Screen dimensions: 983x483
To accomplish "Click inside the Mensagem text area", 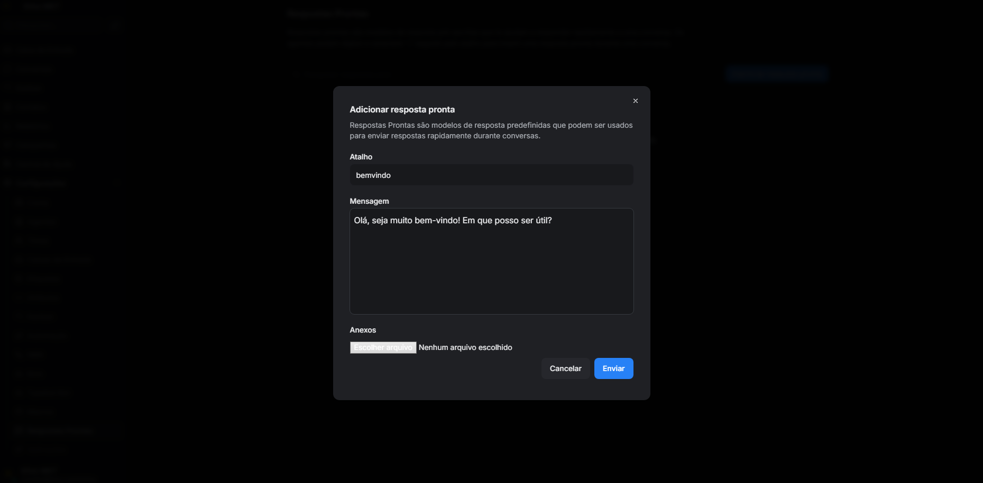I will [491, 261].
